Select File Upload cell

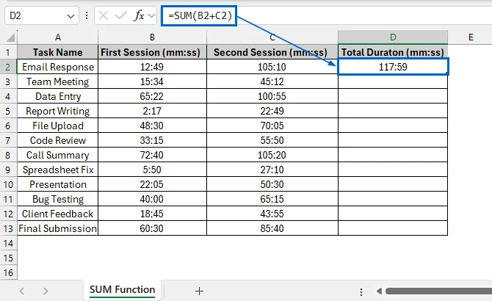(58, 126)
